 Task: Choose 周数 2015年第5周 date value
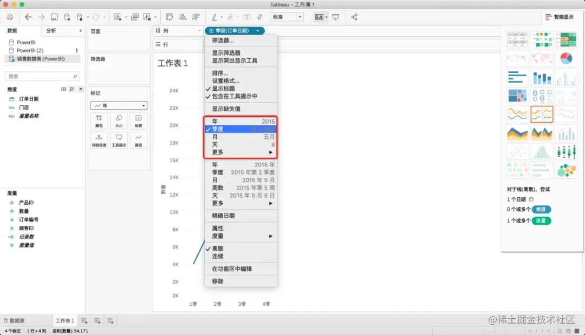[x=241, y=187]
